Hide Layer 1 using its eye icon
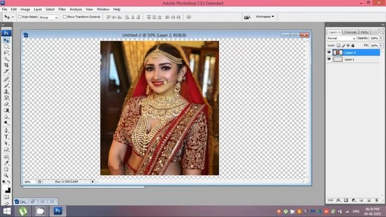Viewport: 386px width, 217px height. [x=329, y=59]
